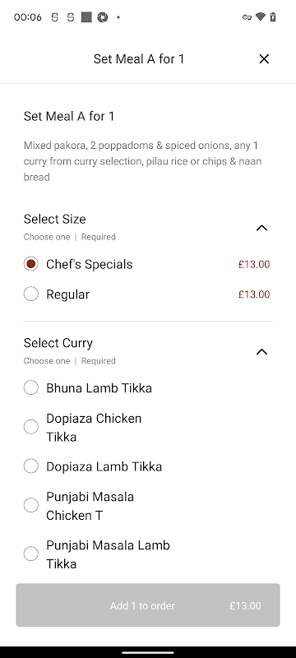Tap the Wi-Fi signal status icon

point(261,16)
